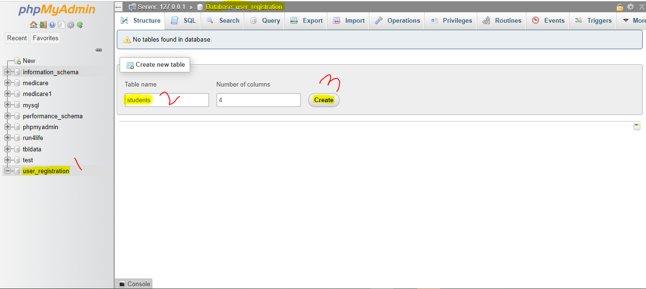The height and width of the screenshot is (289, 646).
Task: Click the link with main panel icon
Action: (99, 50)
